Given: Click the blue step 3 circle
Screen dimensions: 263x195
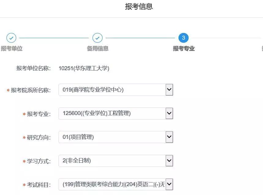Looking at the screenshot, I should (x=183, y=38).
